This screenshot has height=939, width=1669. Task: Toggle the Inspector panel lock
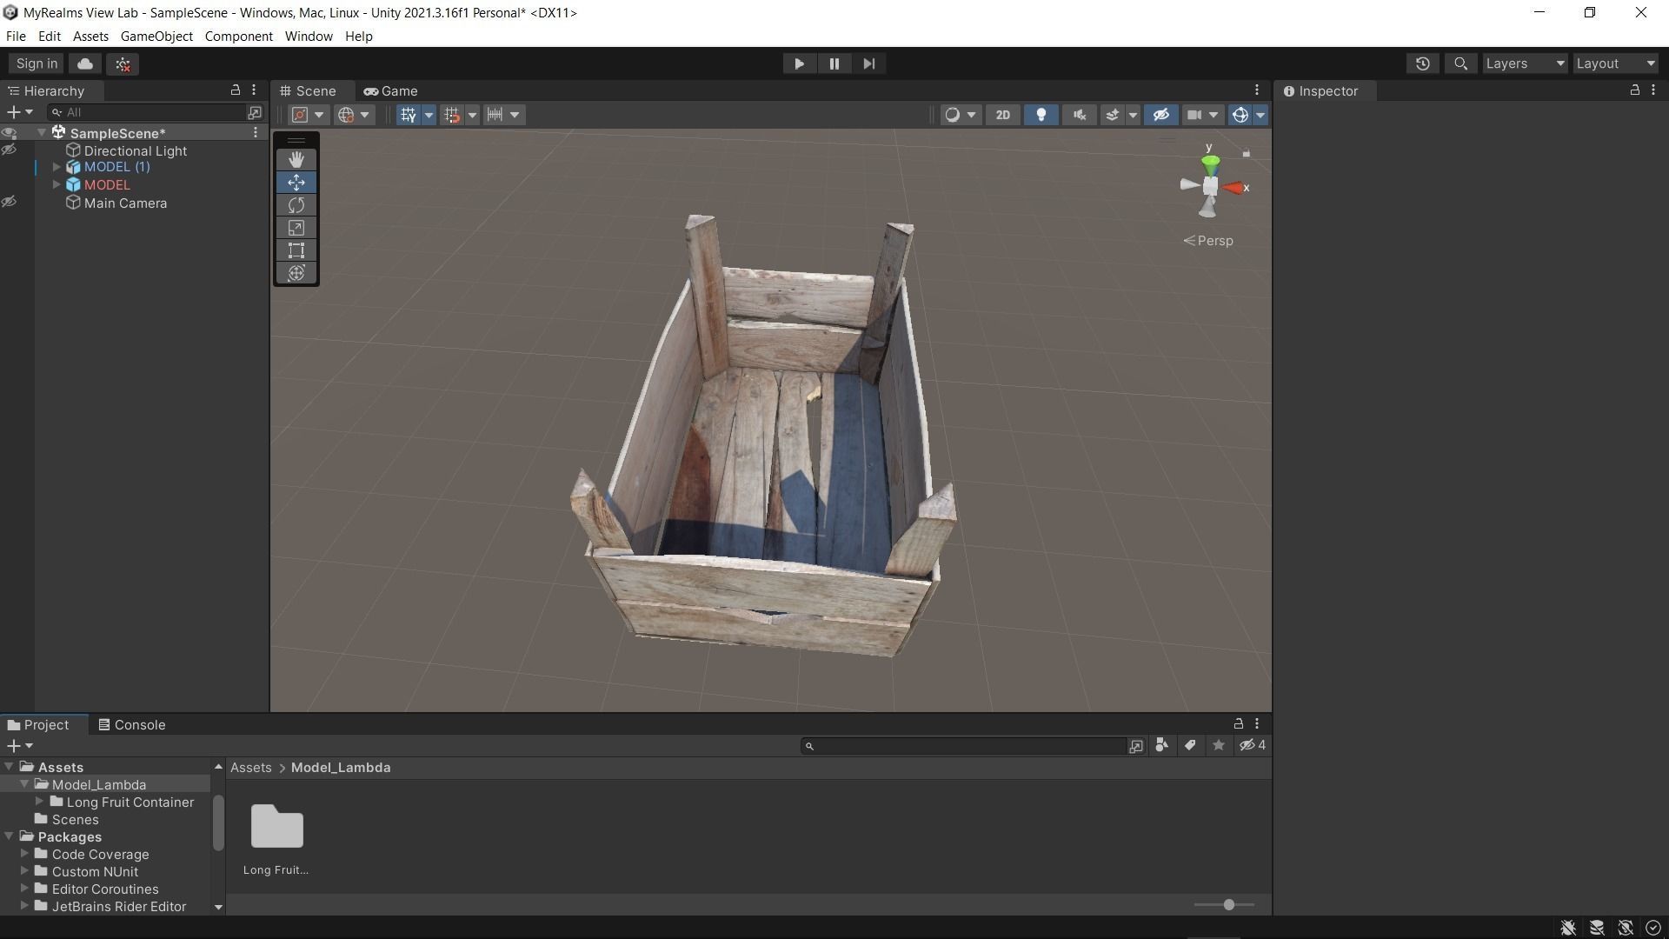coord(1634,90)
